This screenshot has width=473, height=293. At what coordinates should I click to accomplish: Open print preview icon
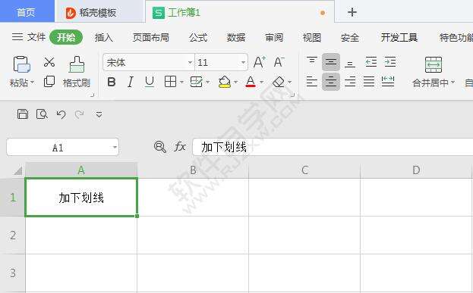click(x=42, y=114)
